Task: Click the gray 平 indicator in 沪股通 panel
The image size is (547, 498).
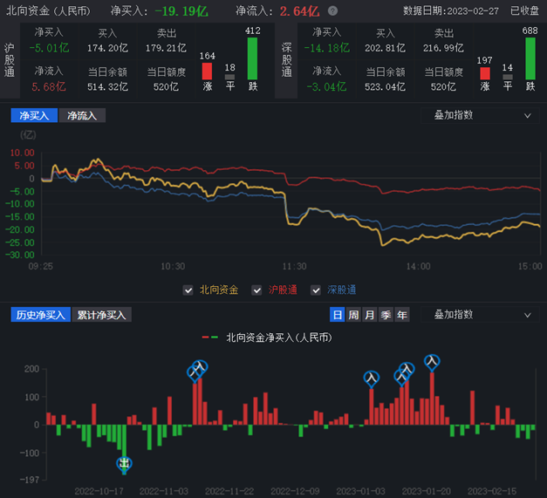Action: [230, 78]
